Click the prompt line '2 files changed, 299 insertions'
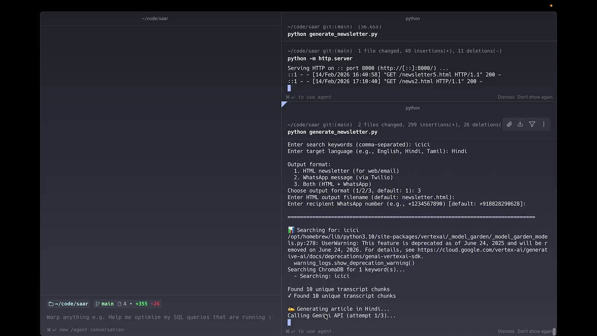Image resolution: width=597 pixels, height=336 pixels. point(395,125)
